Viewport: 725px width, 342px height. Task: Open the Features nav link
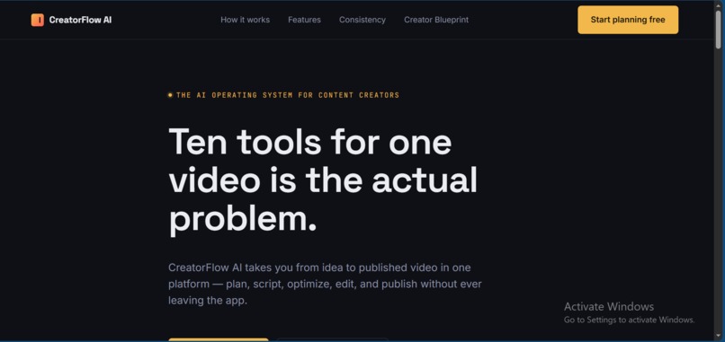(x=304, y=20)
